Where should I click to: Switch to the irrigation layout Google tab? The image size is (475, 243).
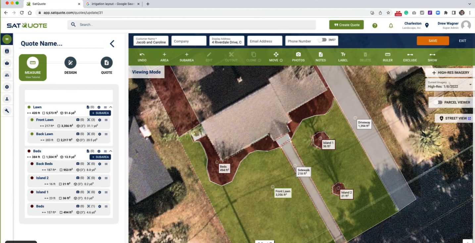pyautogui.click(x=113, y=4)
